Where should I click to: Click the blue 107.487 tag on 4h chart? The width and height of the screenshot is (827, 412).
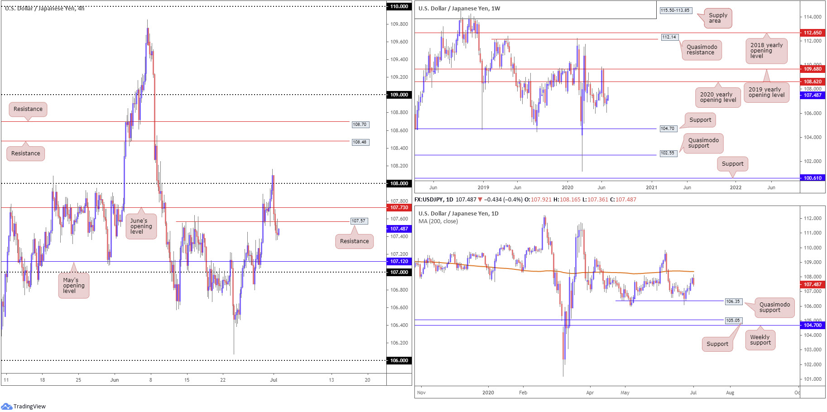(399, 229)
